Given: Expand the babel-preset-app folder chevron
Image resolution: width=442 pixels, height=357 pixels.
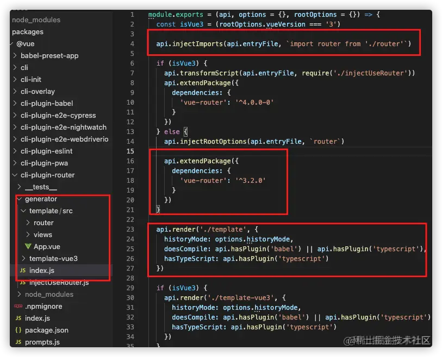Looking at the screenshot, I should click(x=15, y=56).
